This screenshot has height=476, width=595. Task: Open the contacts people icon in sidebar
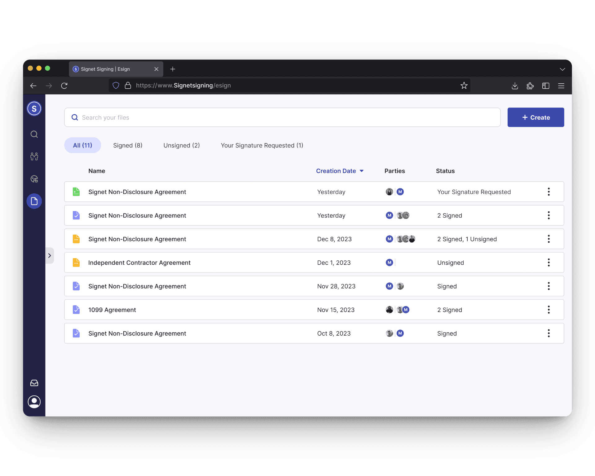click(34, 156)
